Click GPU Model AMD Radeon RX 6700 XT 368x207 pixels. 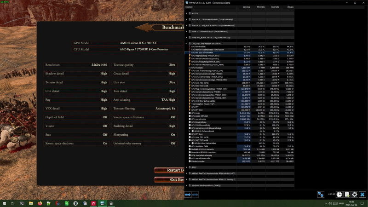click(x=127, y=43)
